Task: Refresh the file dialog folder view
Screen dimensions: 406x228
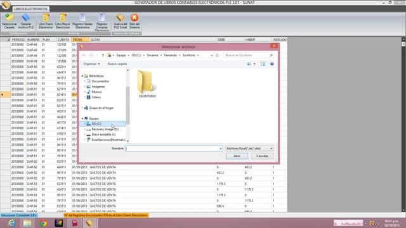Action: [217, 55]
